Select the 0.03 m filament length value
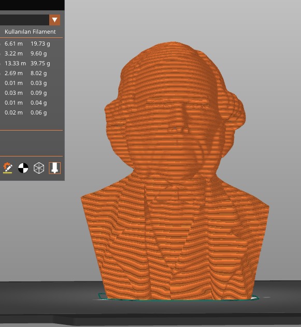The width and height of the screenshot is (301, 327). (13, 93)
